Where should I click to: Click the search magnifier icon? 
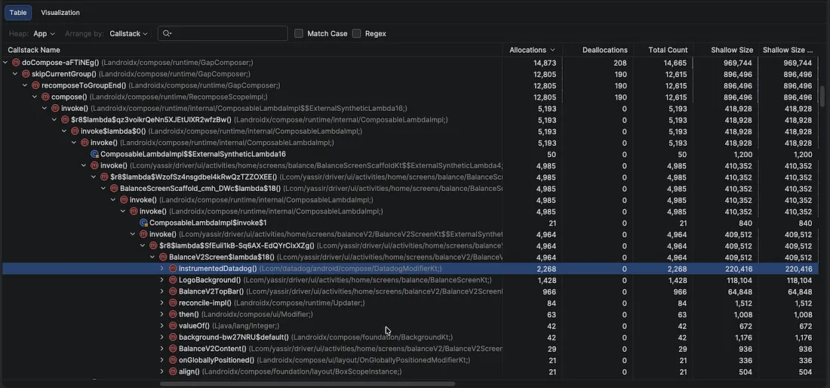point(167,33)
